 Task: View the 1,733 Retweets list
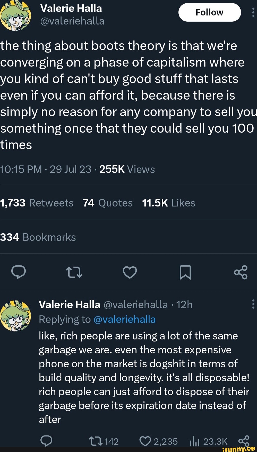(x=37, y=203)
